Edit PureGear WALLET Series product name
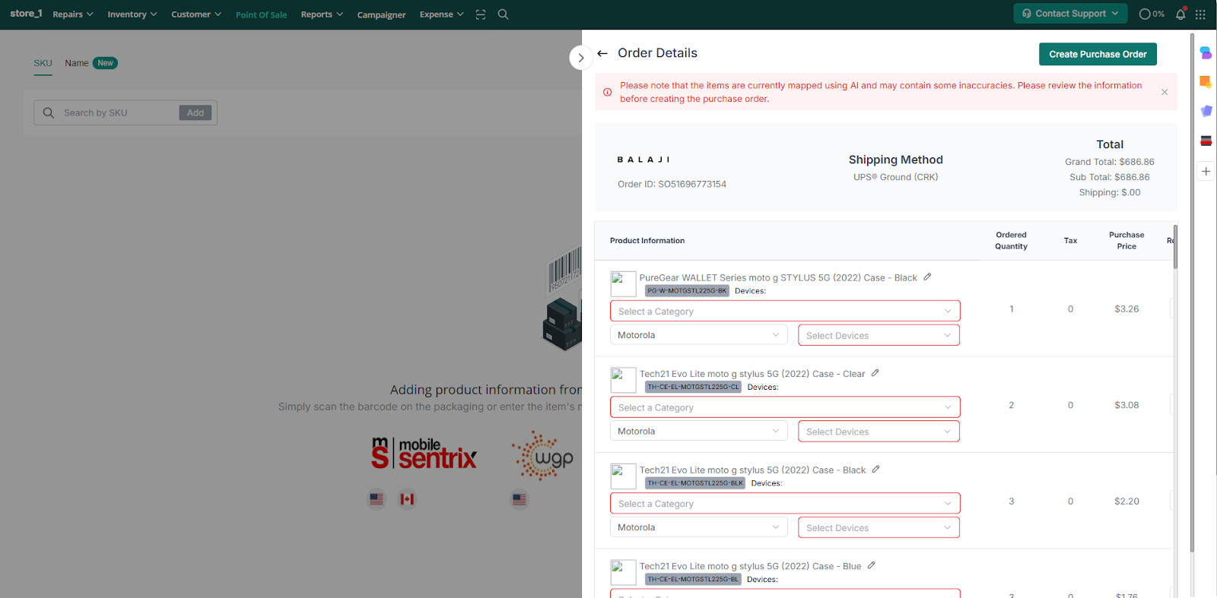 (927, 277)
